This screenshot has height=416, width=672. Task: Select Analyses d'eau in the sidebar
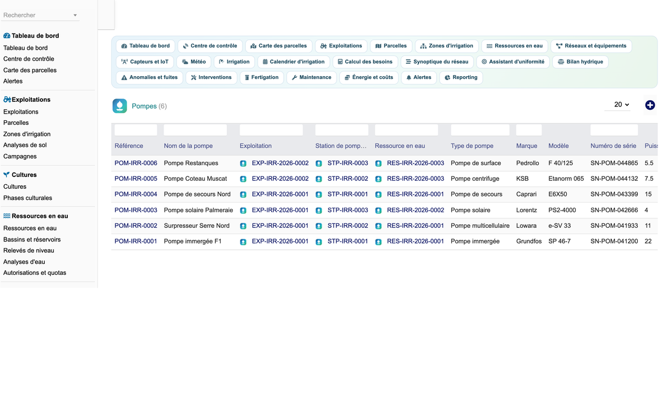[24, 262]
